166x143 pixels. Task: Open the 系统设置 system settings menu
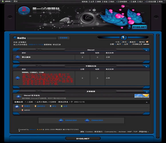(152, 2)
